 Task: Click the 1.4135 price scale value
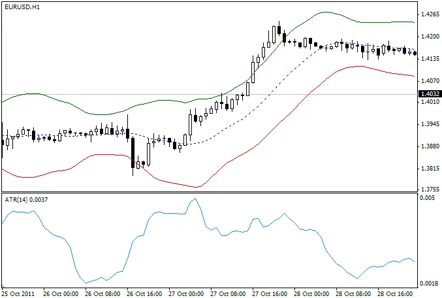(430, 58)
